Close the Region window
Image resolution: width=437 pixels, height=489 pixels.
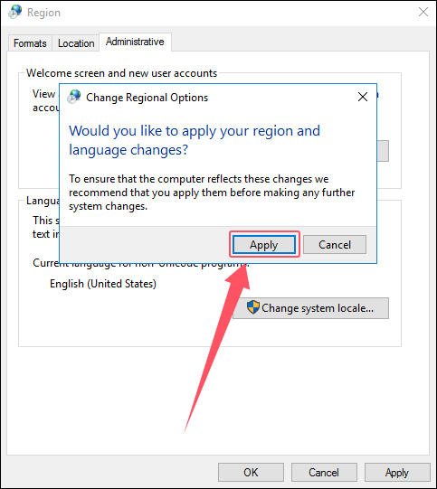[x=423, y=12]
